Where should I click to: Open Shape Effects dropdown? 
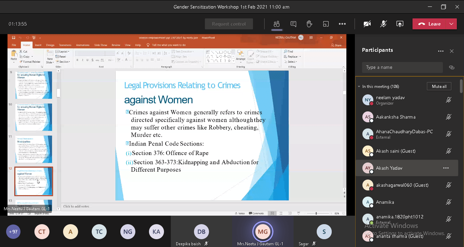click(267, 62)
